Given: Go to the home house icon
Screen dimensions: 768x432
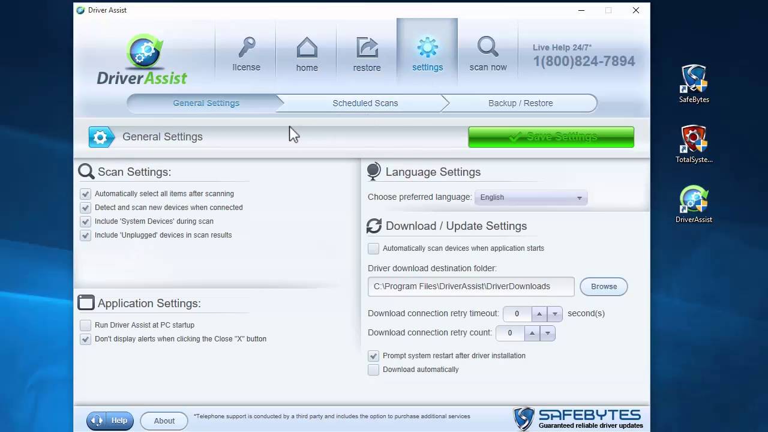Looking at the screenshot, I should [307, 47].
